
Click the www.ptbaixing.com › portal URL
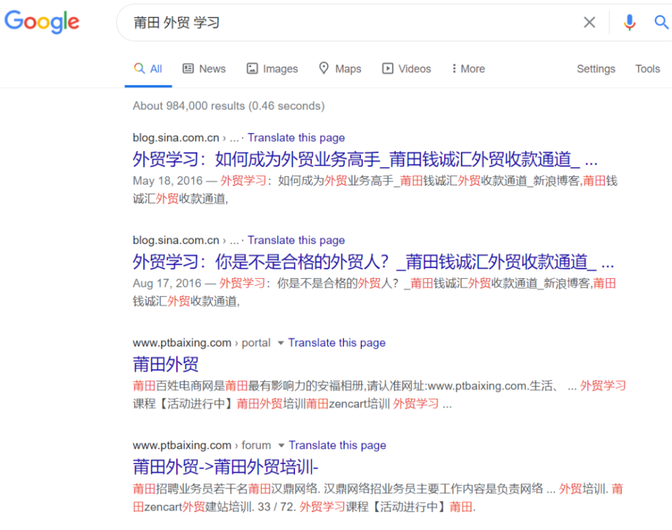(x=202, y=343)
